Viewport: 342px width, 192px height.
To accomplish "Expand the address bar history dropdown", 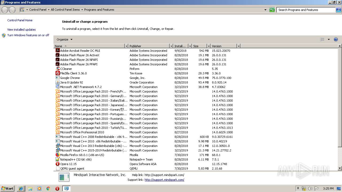I will 265,10.
